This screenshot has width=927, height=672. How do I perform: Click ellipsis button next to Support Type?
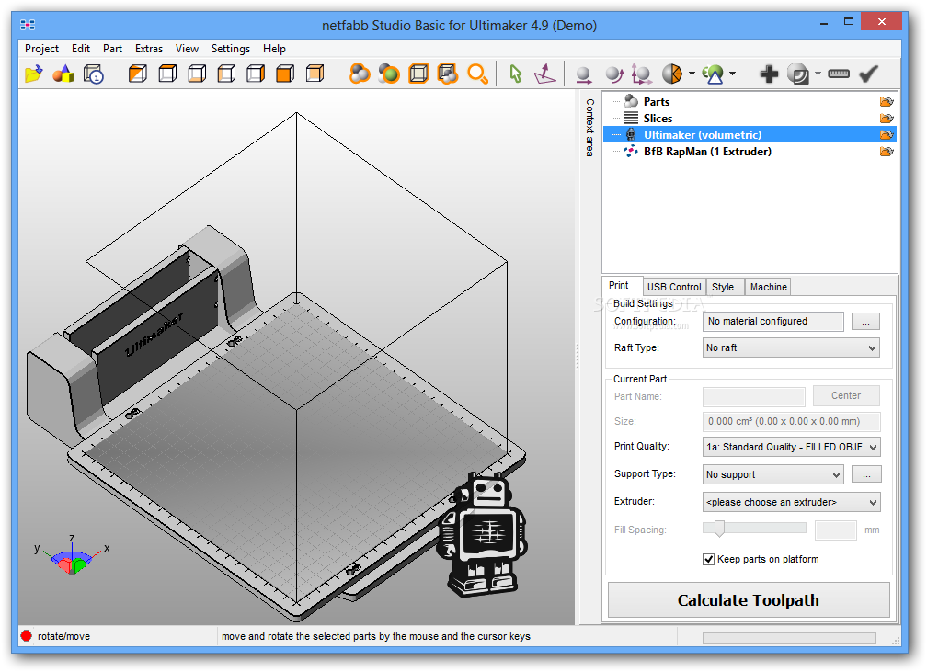tap(866, 474)
